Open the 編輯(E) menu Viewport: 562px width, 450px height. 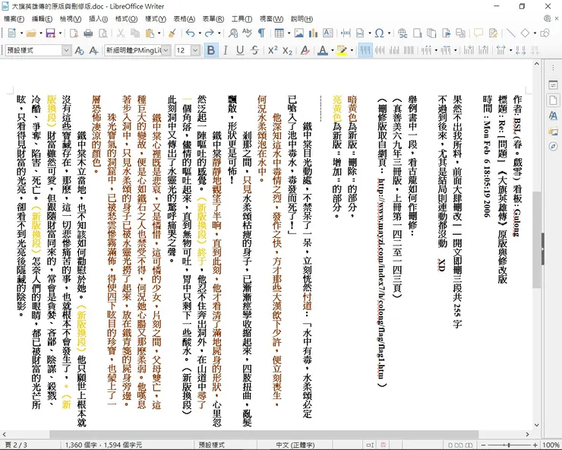42,19
